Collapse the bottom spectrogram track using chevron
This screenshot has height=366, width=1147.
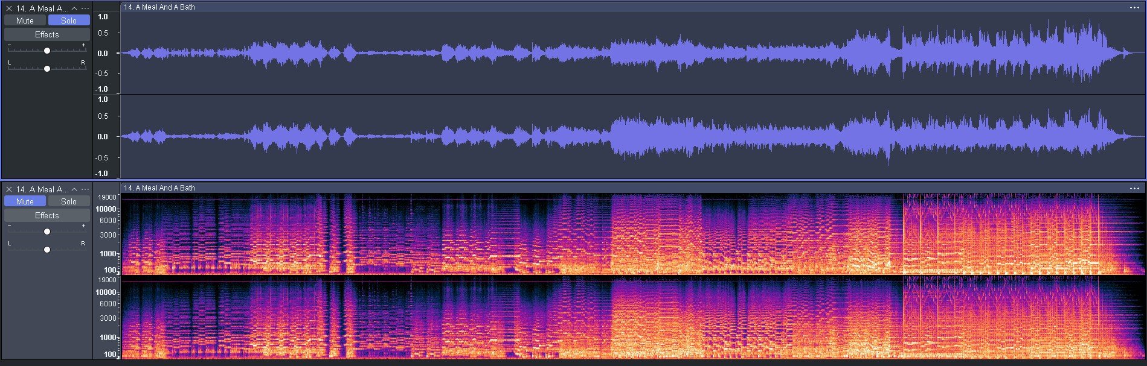point(74,189)
